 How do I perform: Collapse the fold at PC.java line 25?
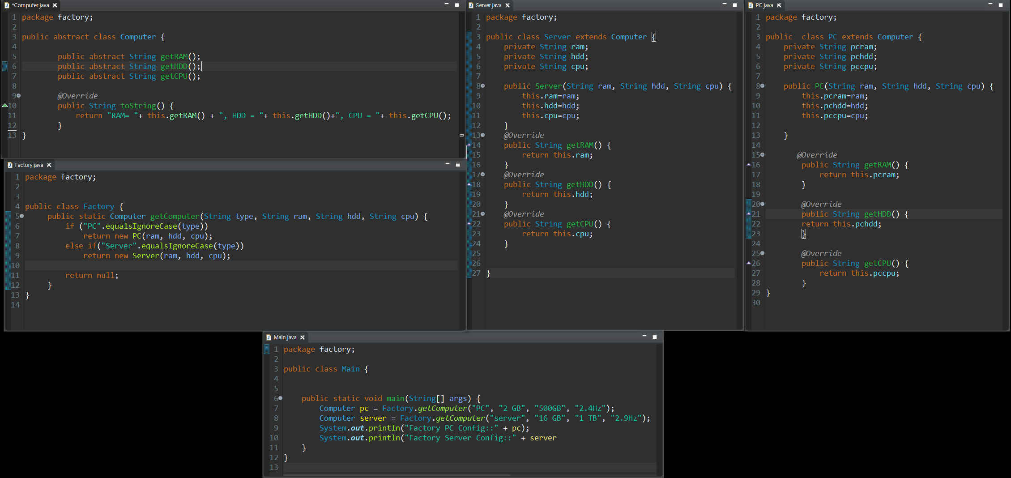[762, 253]
